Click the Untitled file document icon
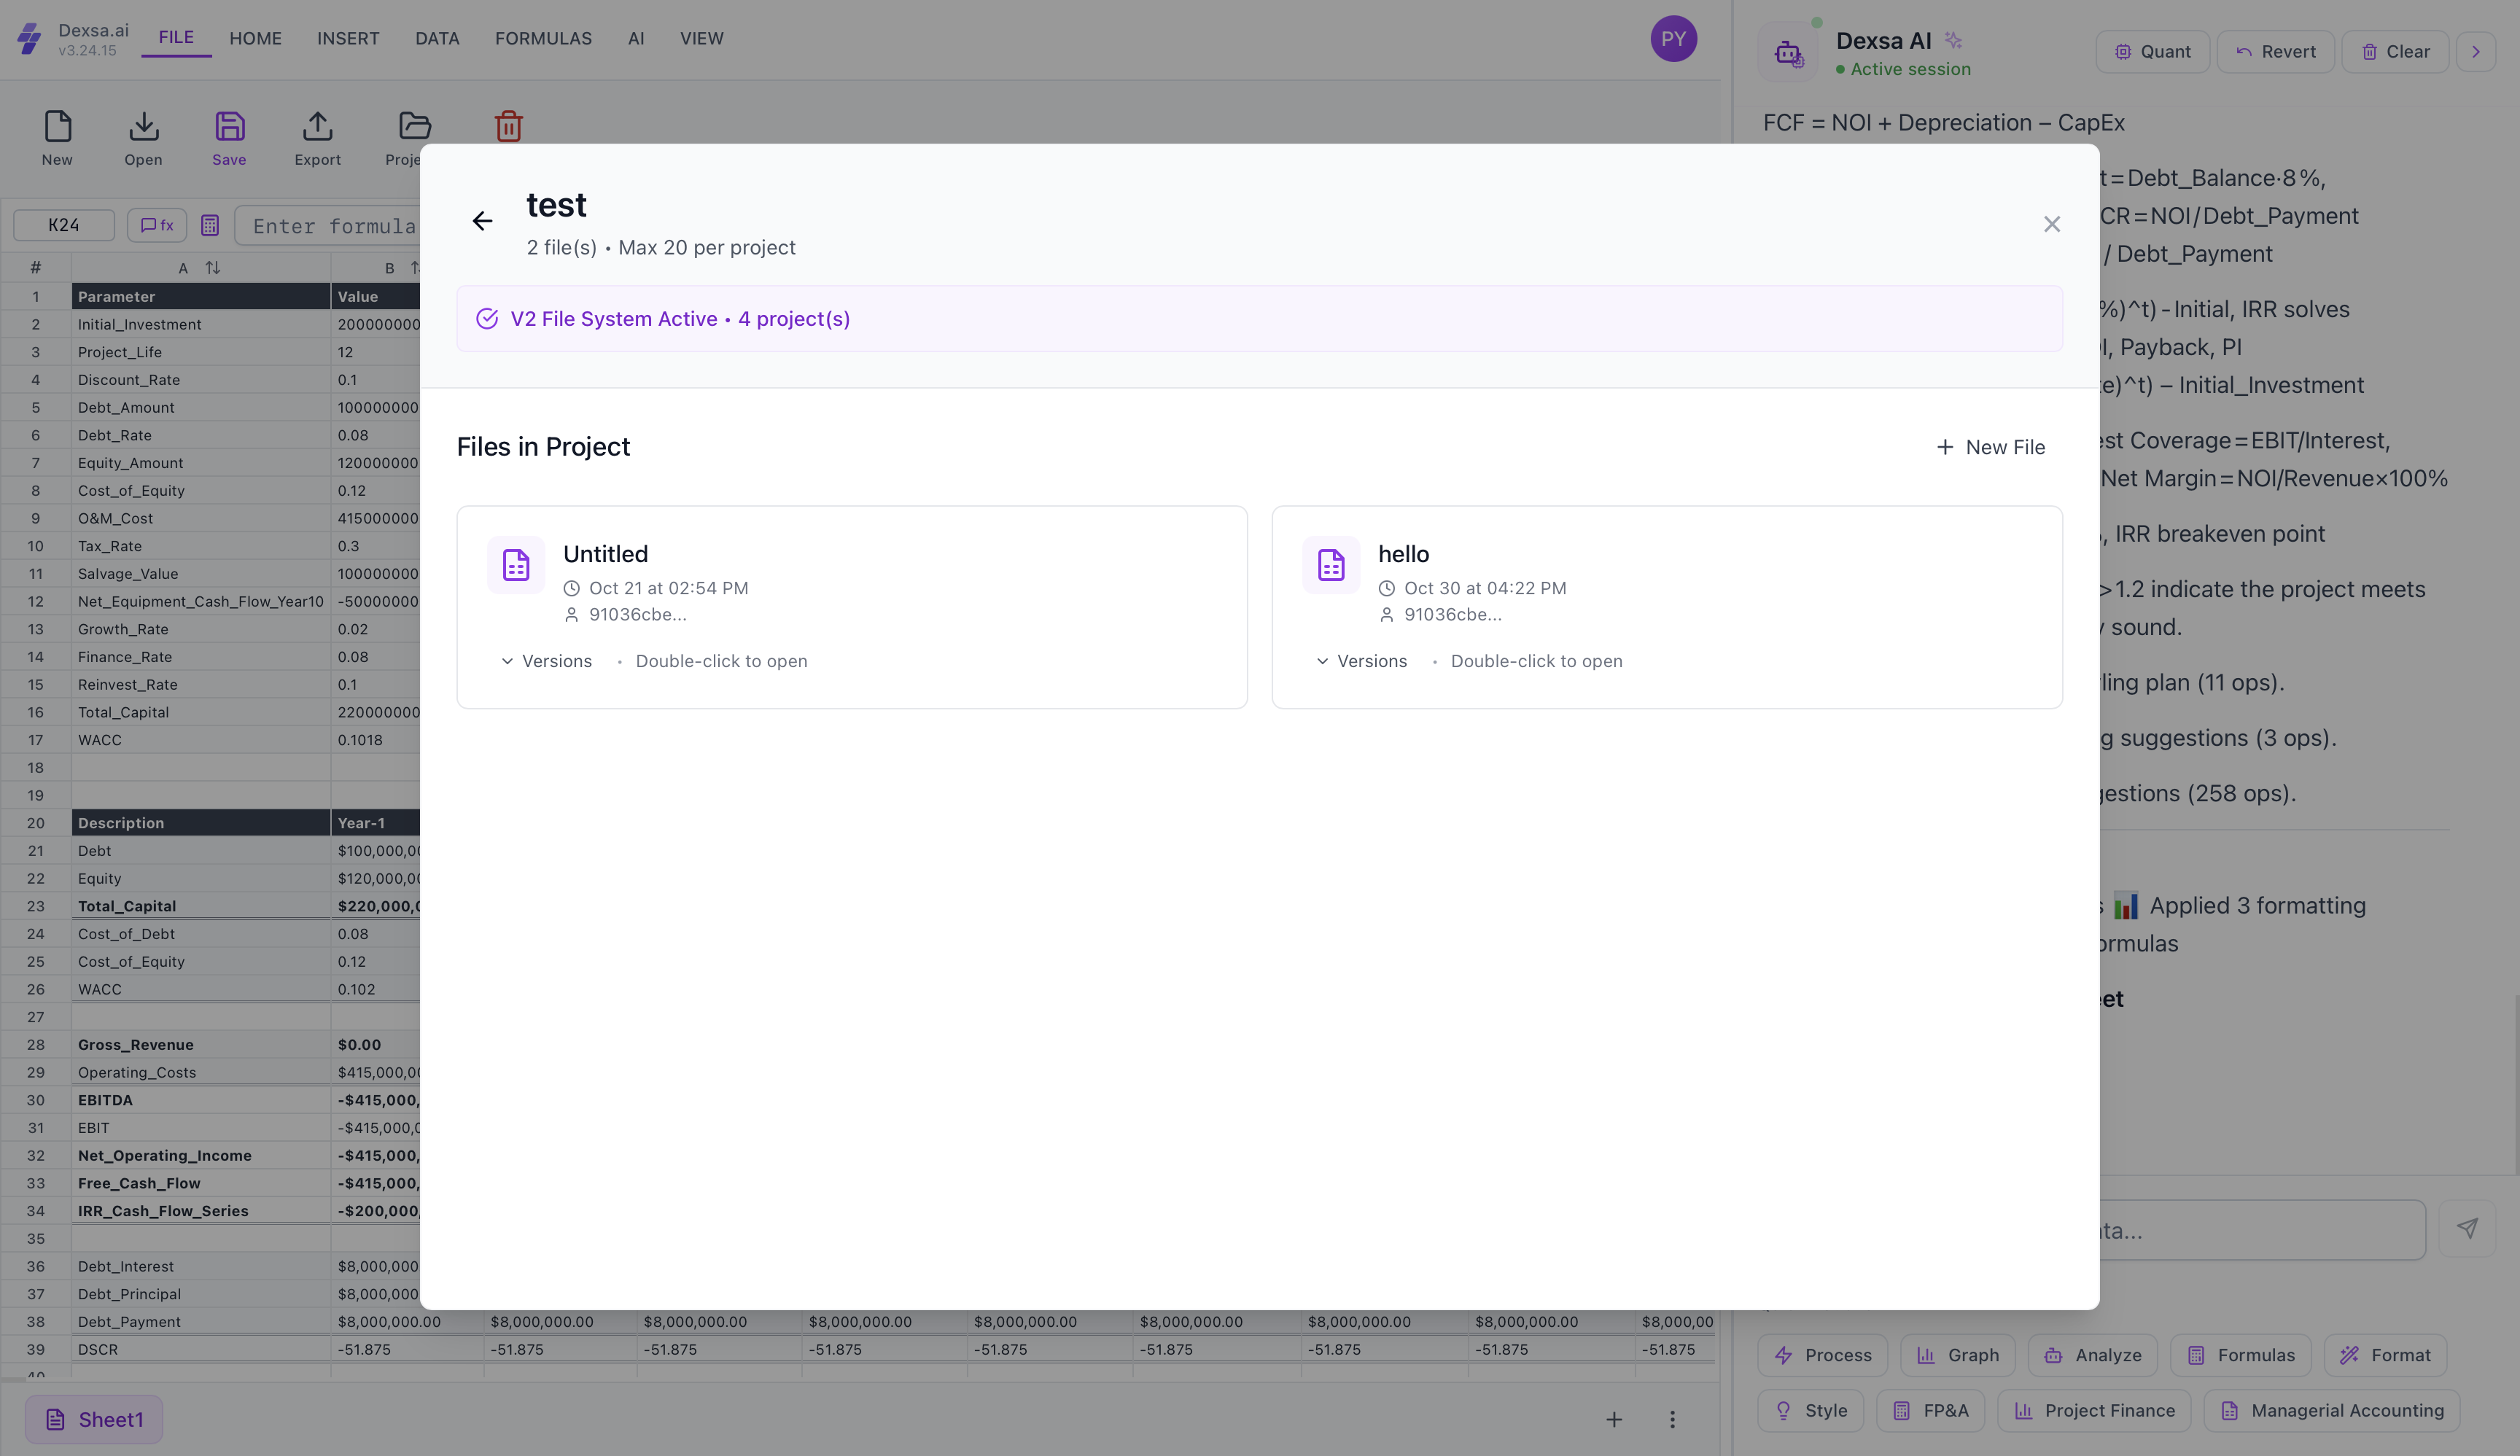 tap(515, 565)
